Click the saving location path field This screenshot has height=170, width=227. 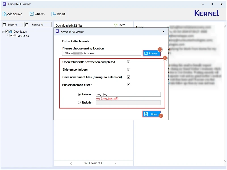tap(101, 53)
